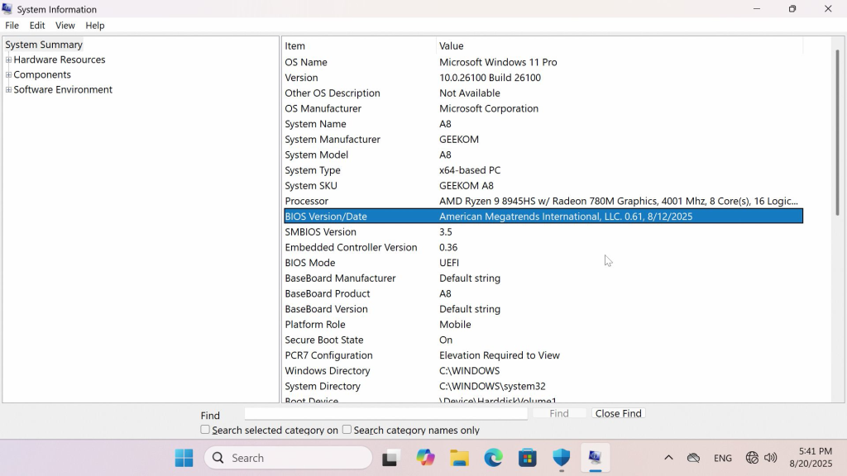Open Task View from the taskbar

(x=390, y=458)
